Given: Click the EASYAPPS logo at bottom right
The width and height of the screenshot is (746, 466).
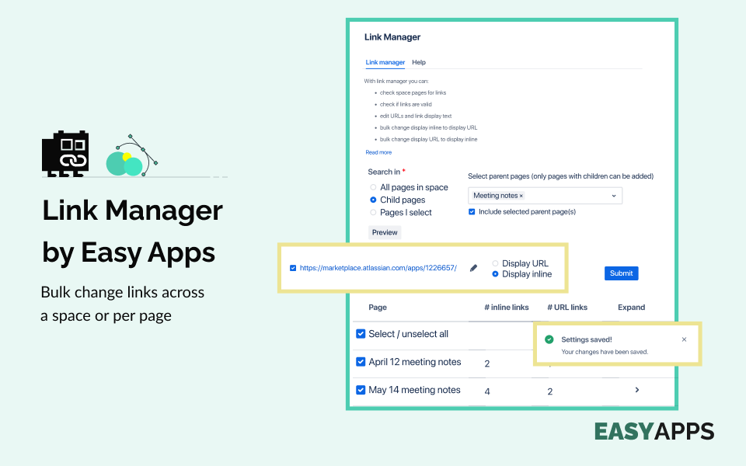Looking at the screenshot, I should point(654,431).
